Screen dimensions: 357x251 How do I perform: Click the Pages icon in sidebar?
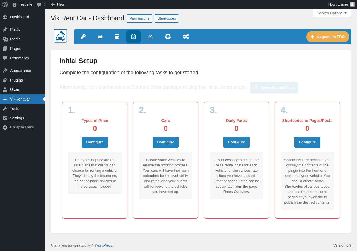click(x=5, y=49)
